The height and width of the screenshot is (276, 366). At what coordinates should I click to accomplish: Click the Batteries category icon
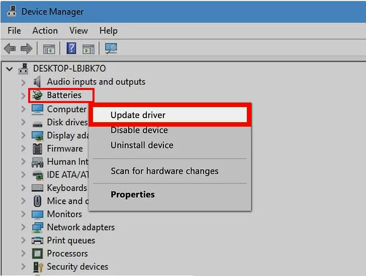[37, 96]
